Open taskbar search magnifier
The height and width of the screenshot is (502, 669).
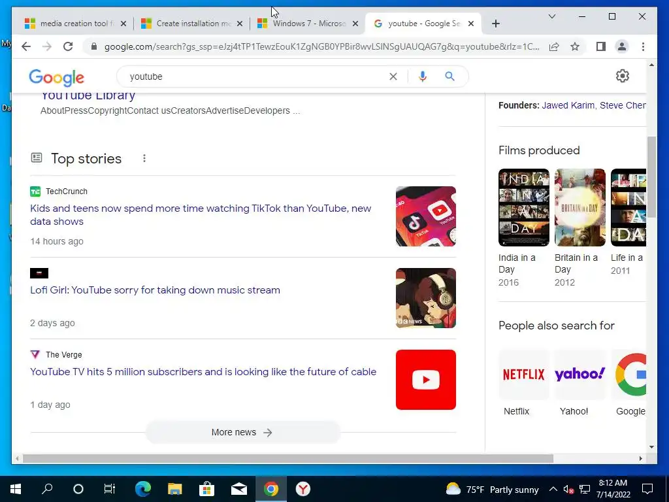coord(47,489)
